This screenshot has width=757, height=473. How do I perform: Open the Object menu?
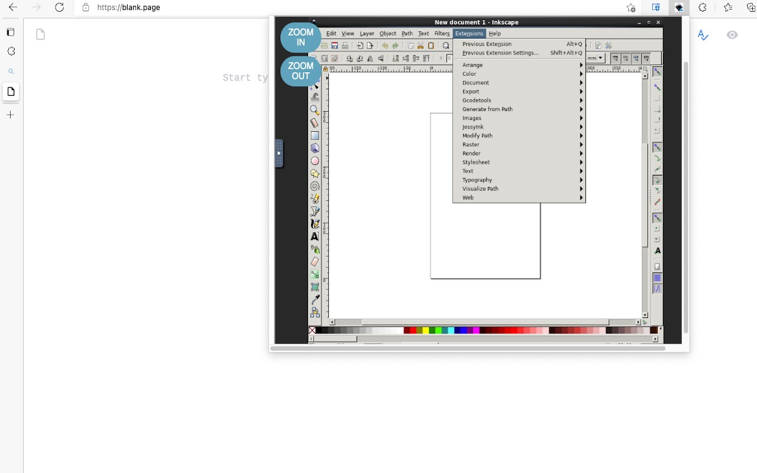click(387, 34)
